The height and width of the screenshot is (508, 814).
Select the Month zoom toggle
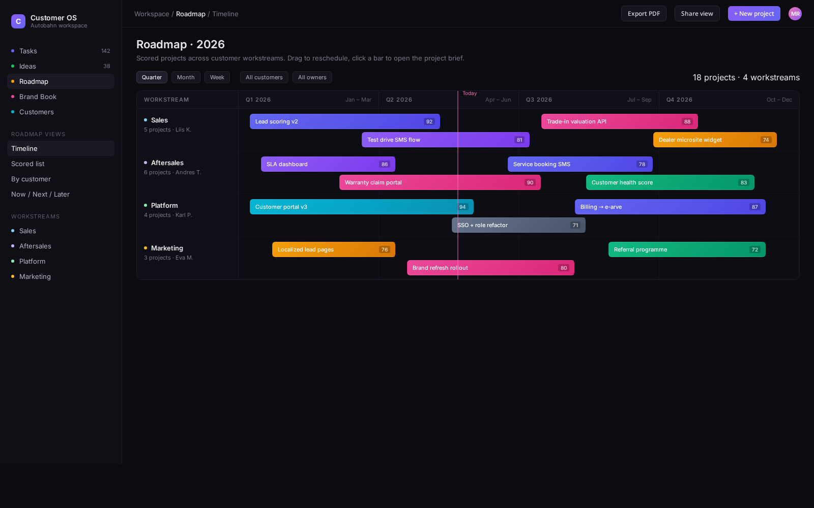pyautogui.click(x=186, y=77)
